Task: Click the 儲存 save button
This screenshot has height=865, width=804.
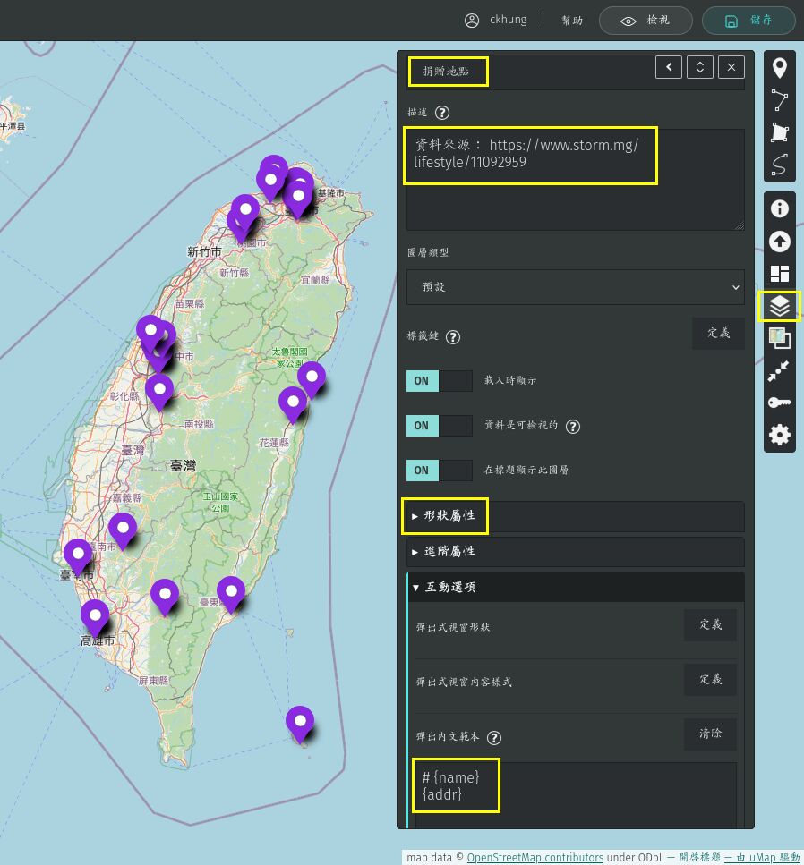Action: pyautogui.click(x=748, y=21)
